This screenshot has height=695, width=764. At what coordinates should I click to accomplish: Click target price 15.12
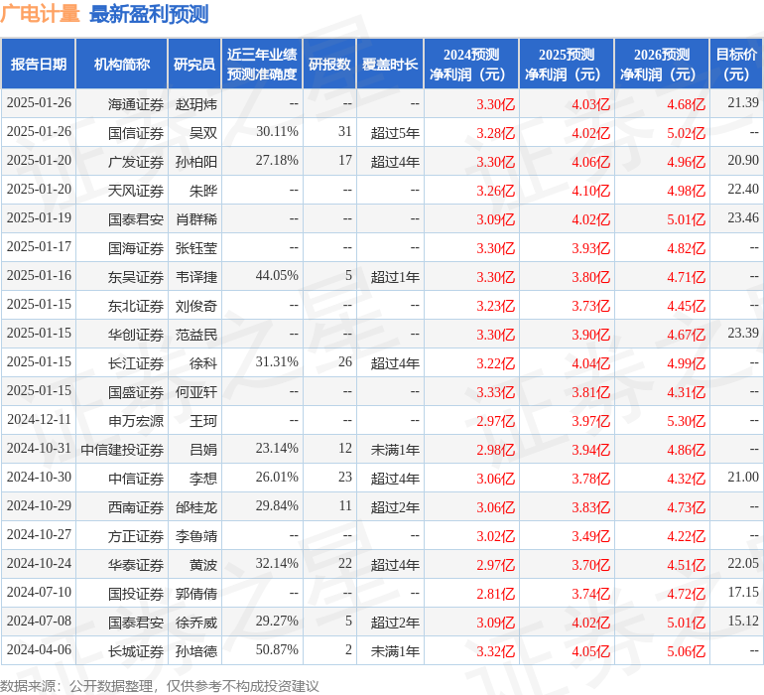tap(743, 621)
